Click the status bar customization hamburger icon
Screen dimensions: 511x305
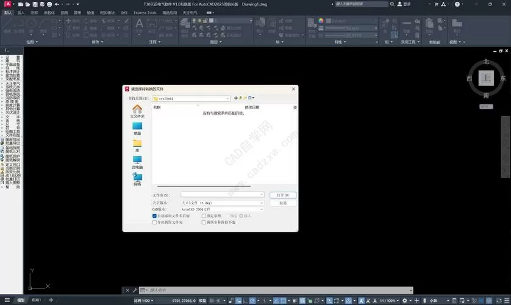(x=507, y=301)
